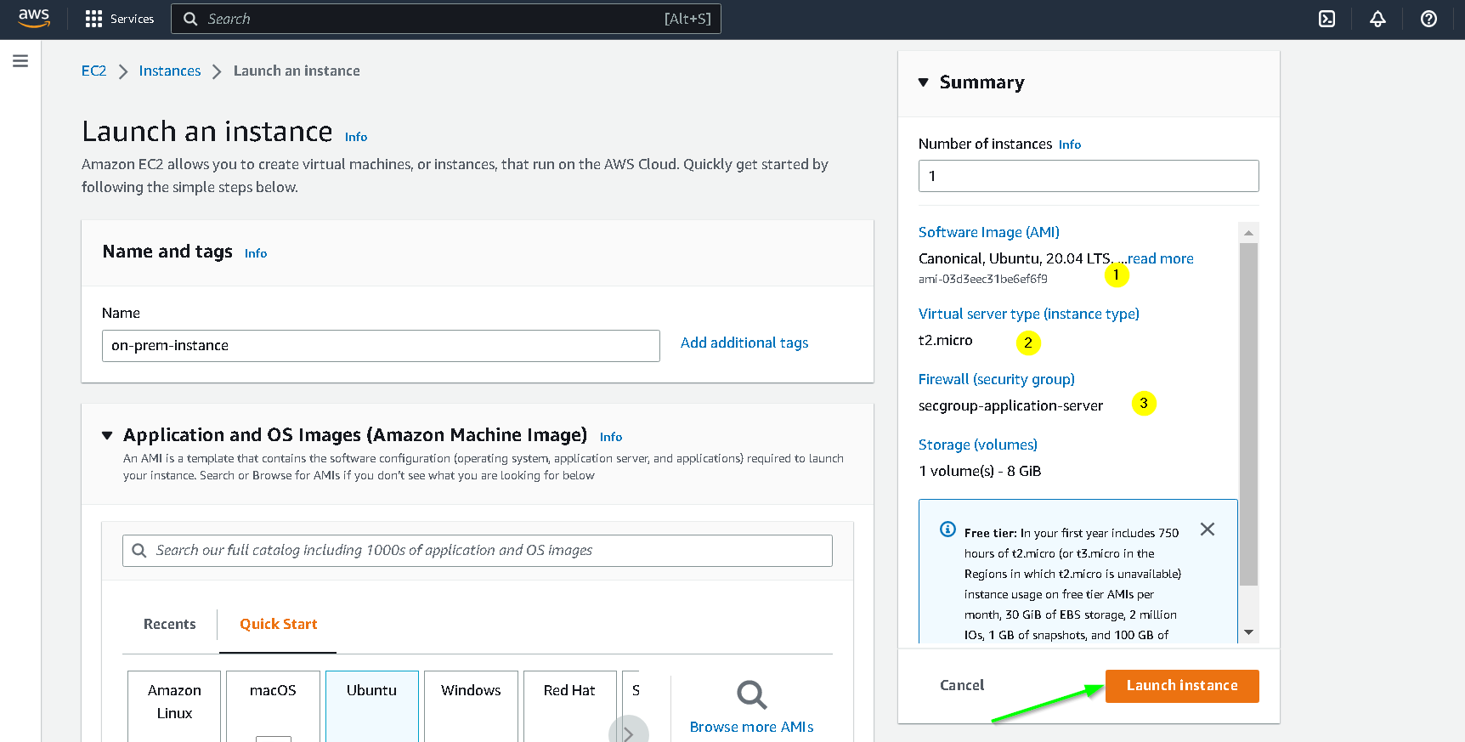Image resolution: width=1465 pixels, height=742 pixels.
Task: Collapse Application and OS Images section
Action: [x=107, y=435]
